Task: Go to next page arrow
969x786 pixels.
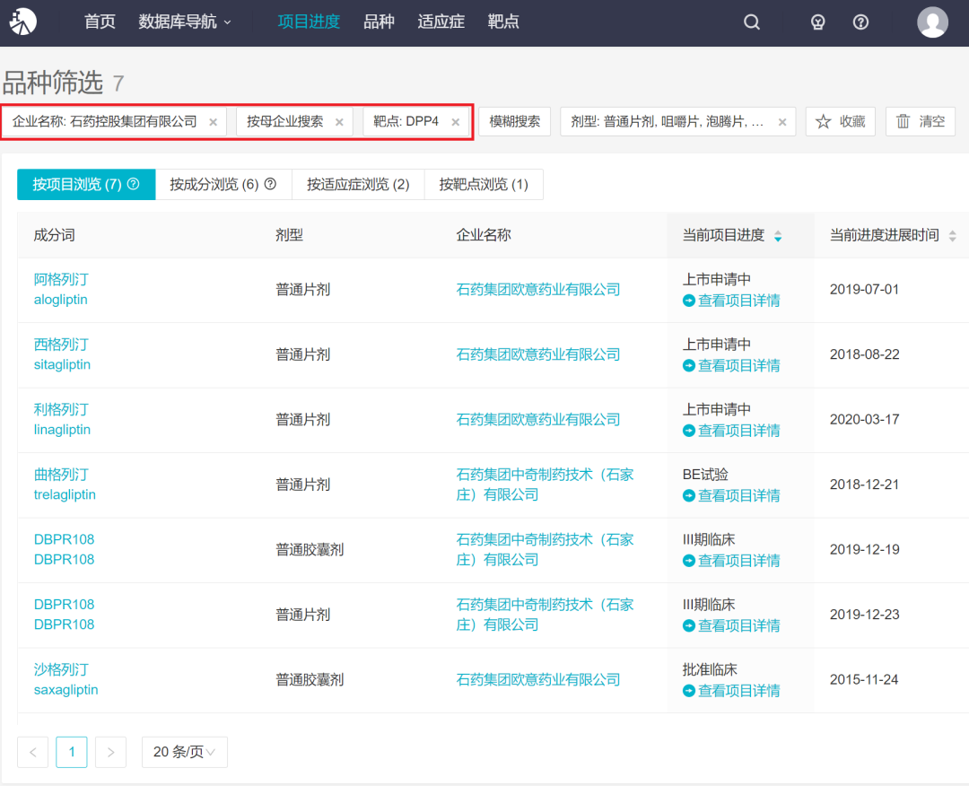Action: (x=110, y=752)
